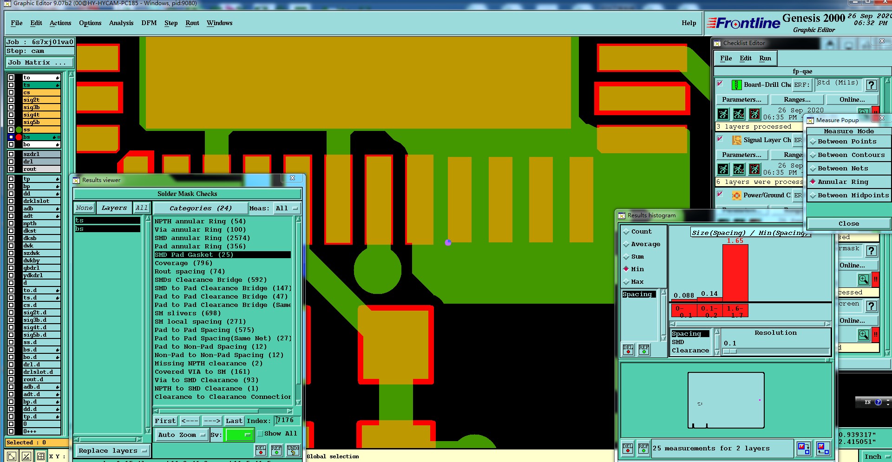
Task: Click zoom-home diagonal arrow icon bottom-left
Action: click(x=12, y=456)
